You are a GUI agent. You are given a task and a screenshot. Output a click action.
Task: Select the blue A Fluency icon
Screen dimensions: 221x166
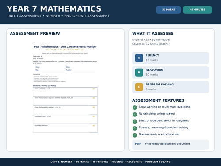pyautogui.click(x=139, y=58)
